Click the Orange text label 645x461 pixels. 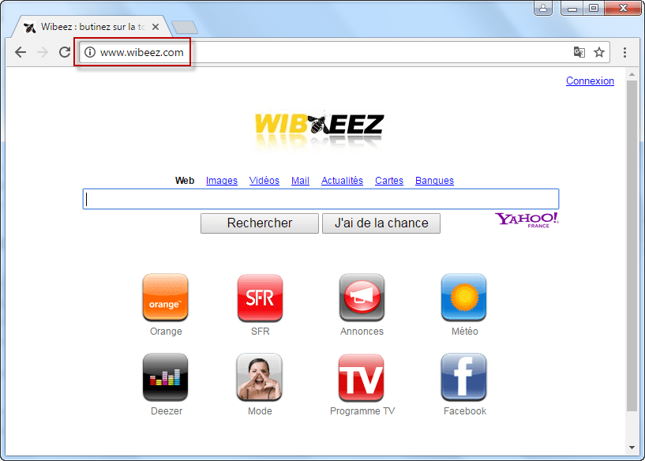(166, 332)
